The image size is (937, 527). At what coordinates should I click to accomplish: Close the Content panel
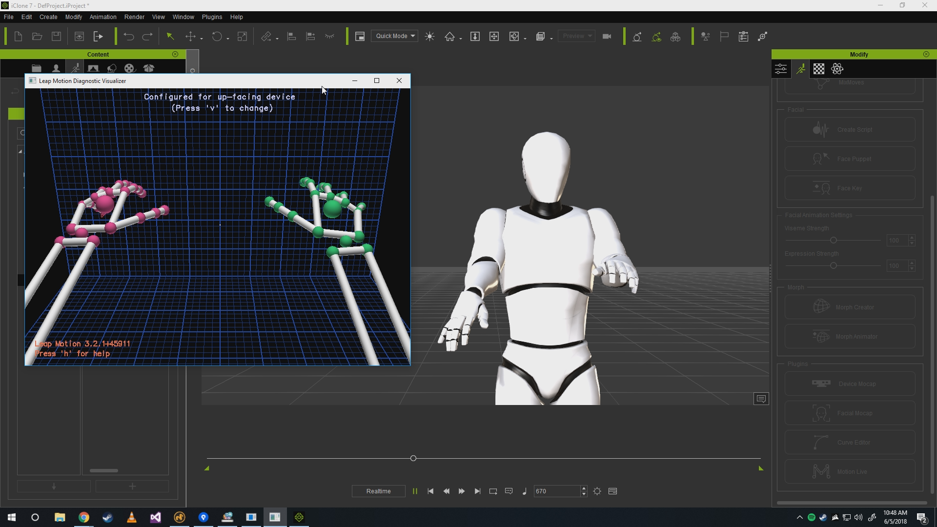[175, 54]
